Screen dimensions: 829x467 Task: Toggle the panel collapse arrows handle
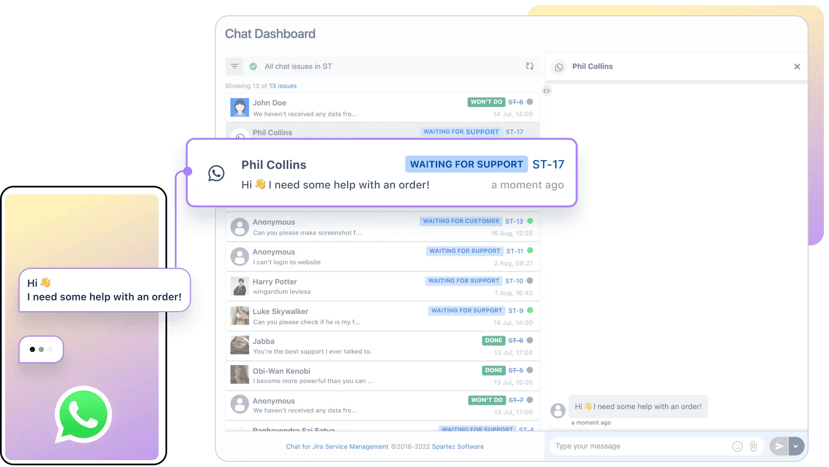(x=546, y=91)
